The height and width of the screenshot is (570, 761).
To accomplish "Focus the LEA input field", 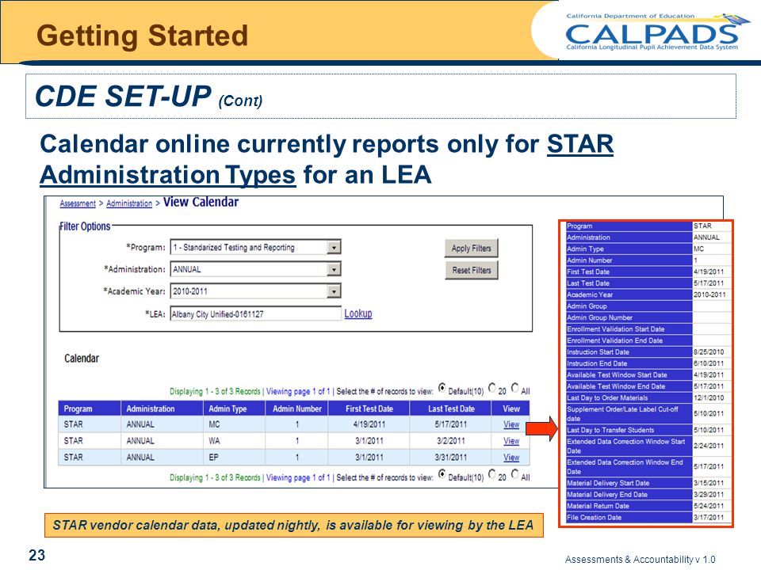I will pos(256,314).
